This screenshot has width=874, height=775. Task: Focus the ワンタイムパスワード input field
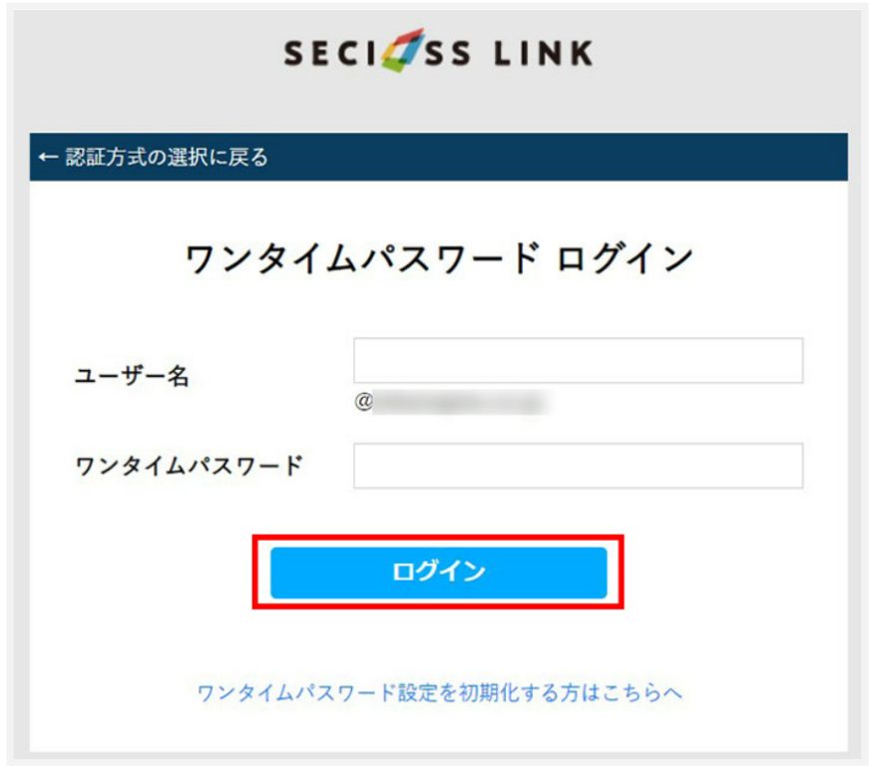click(x=578, y=466)
